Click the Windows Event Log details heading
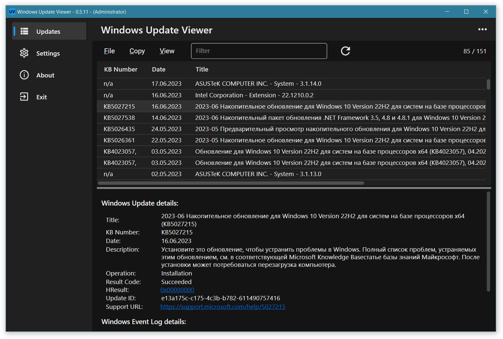This screenshot has width=503, height=339. coord(144,322)
